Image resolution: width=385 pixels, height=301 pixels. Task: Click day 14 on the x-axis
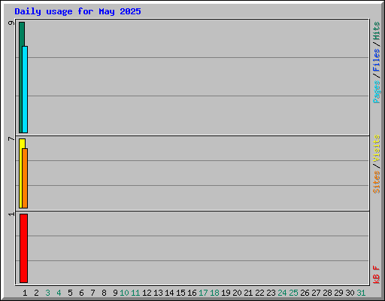coord(169,293)
